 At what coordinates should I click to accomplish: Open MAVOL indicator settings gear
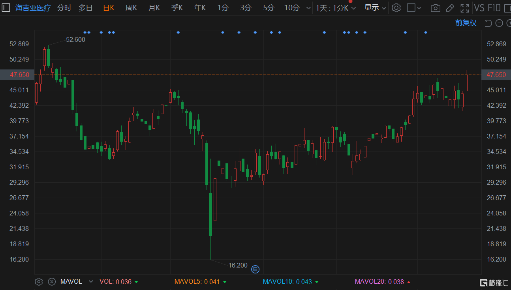[x=39, y=281]
